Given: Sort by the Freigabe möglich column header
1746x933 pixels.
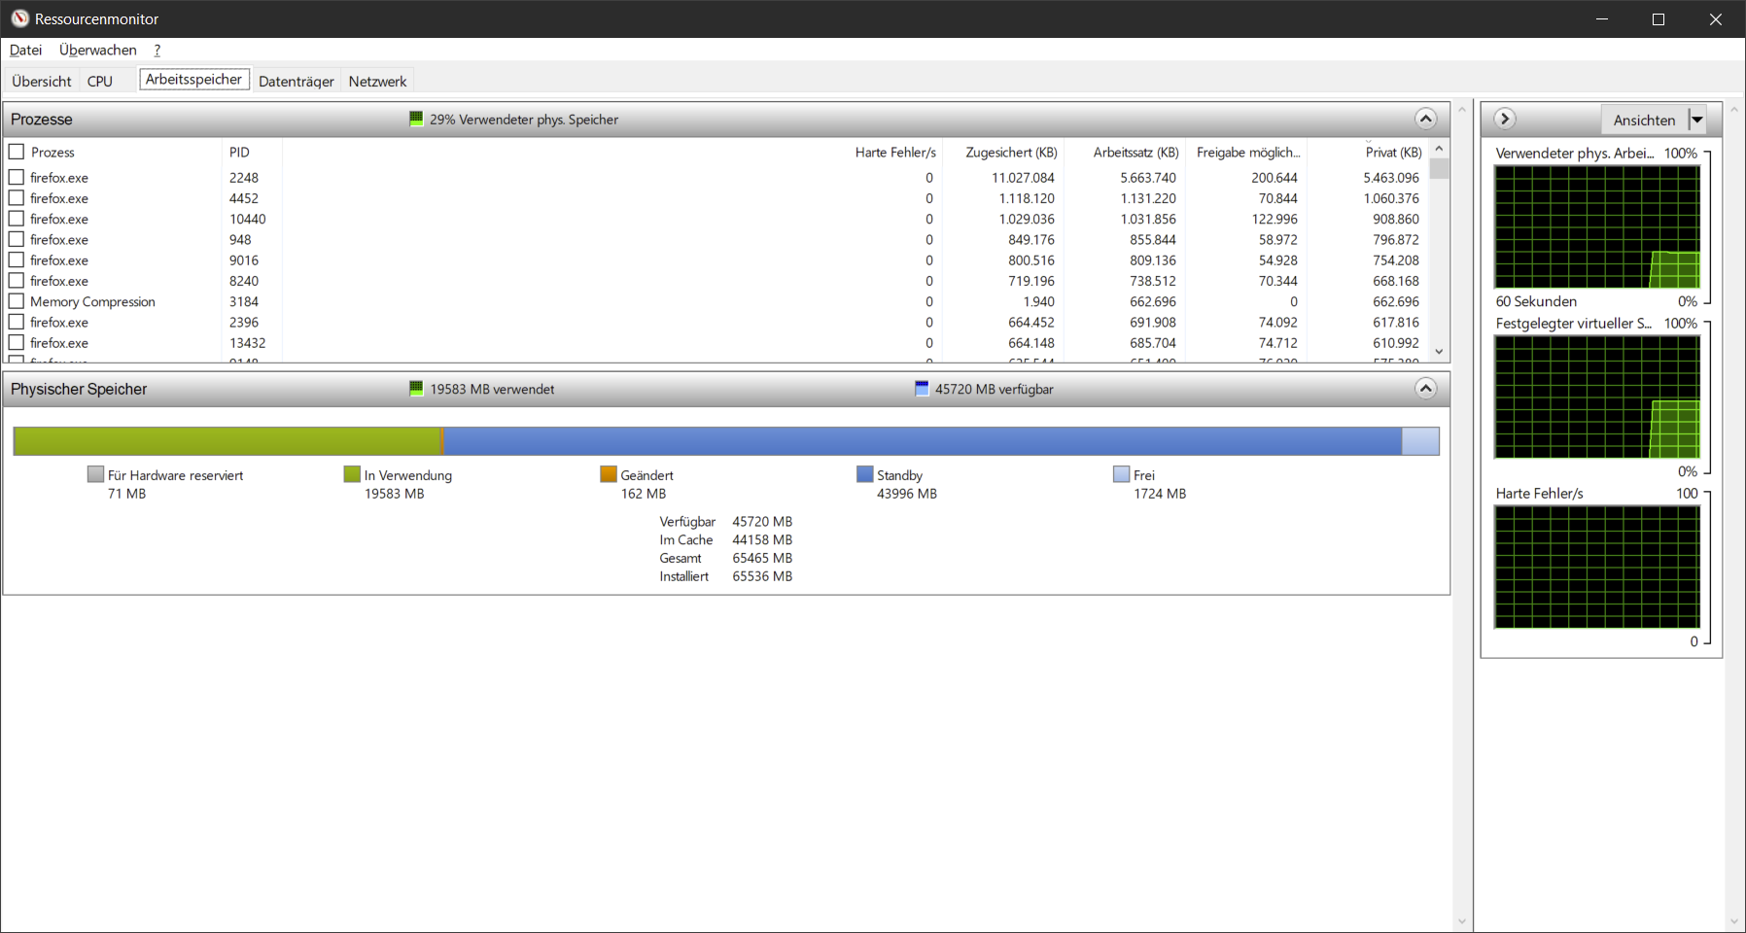Looking at the screenshot, I should [1247, 152].
